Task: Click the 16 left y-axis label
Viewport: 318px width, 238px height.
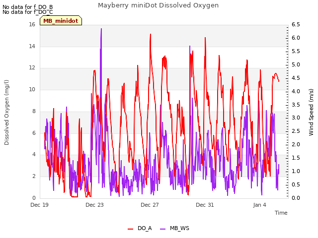Action: [x=32, y=24]
